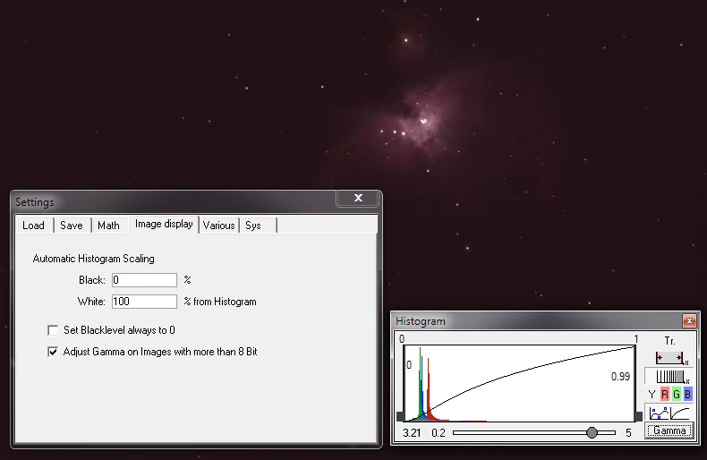Viewport: 707px width, 460px height.
Task: Click the White percentage input field
Action: click(144, 302)
